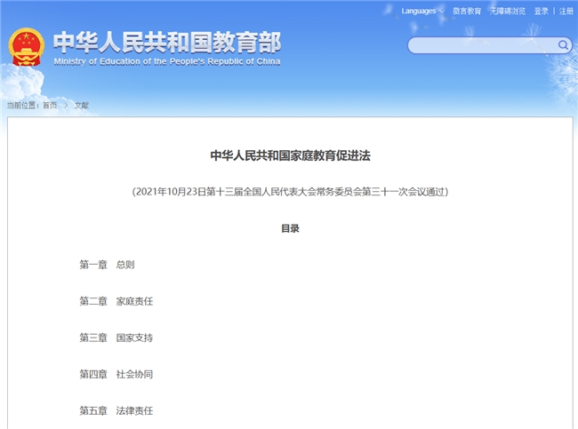
Task: Enable 无障碍浏览 accessibility browsing
Action: pos(507,11)
